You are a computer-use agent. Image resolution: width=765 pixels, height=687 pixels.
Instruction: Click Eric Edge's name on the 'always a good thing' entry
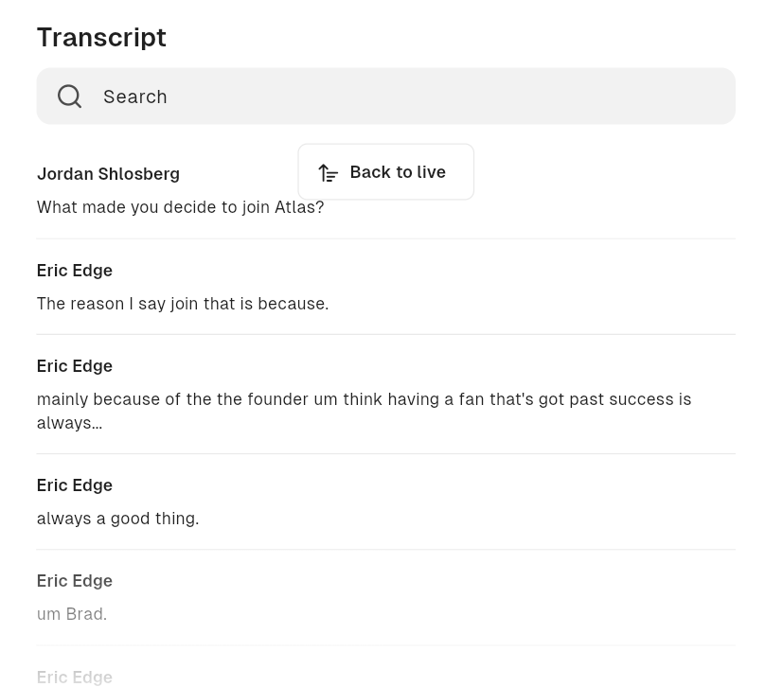[74, 484]
